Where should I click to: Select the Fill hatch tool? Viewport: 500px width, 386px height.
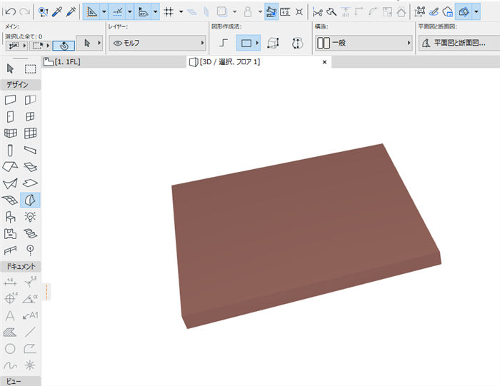[x=10, y=332]
